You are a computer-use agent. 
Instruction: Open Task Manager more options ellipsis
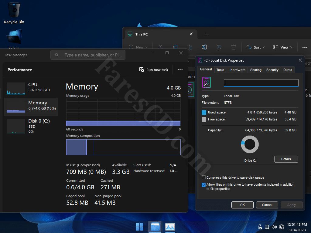[180, 69]
